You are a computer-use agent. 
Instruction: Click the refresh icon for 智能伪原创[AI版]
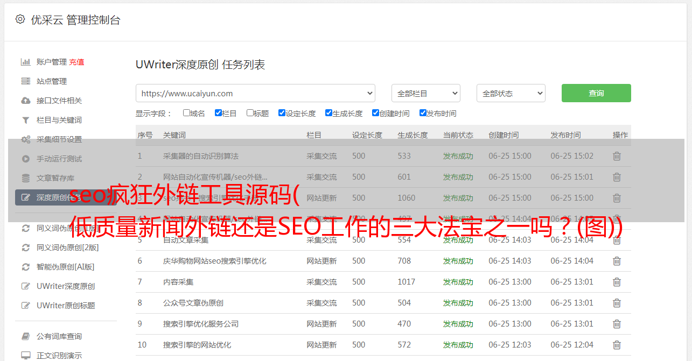click(25, 267)
